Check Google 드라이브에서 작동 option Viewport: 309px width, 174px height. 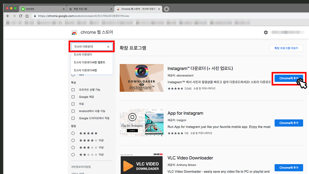[73, 118]
